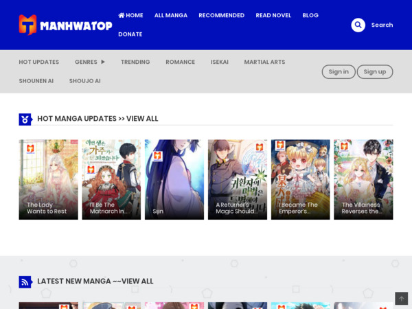Click the Home house icon
The image size is (412, 309).
point(122,15)
